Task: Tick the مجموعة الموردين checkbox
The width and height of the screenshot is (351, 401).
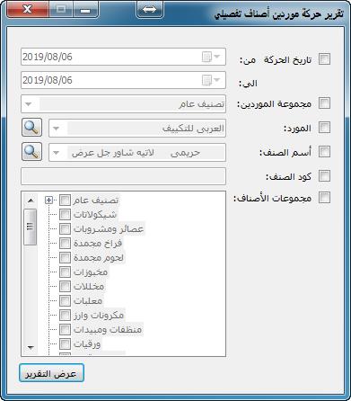Action: 324,103
